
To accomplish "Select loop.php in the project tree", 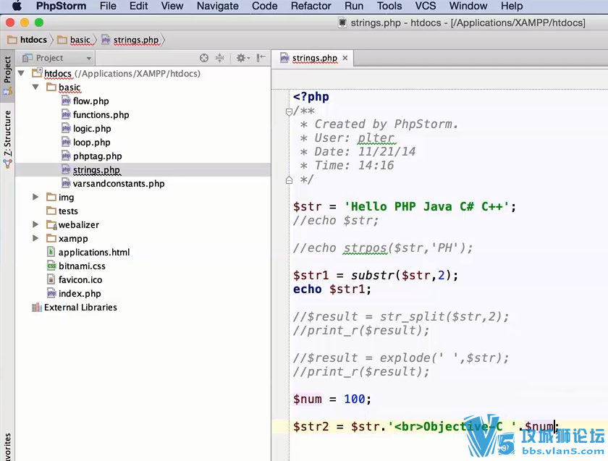I will [91, 143].
